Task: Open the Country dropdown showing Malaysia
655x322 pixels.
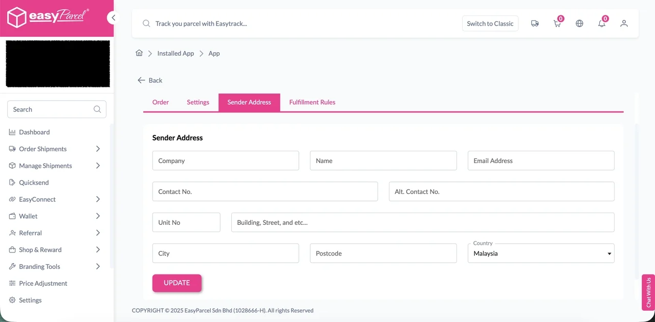Action: tap(541, 253)
